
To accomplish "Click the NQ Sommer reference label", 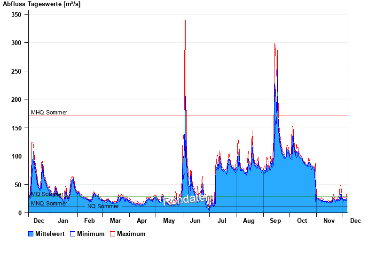I will (x=103, y=206).
